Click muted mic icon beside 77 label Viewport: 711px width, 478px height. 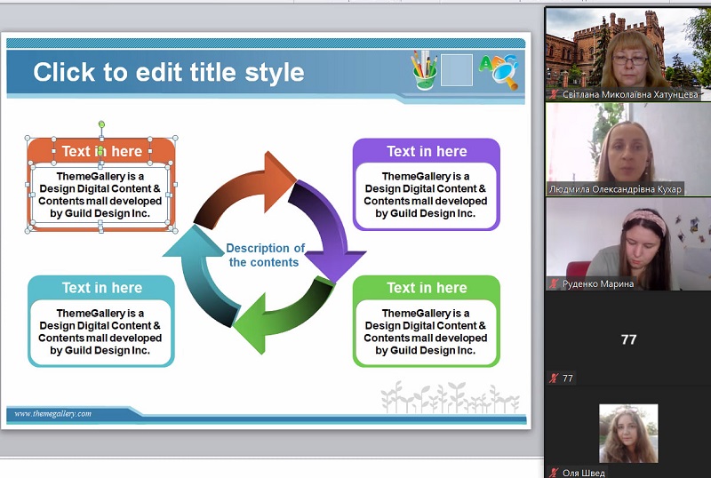(553, 378)
